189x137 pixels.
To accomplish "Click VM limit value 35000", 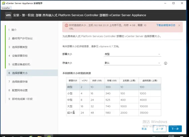I will coord(144,113).
